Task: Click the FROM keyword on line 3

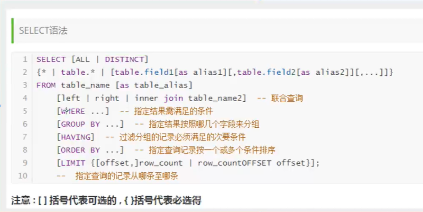Action: [46, 85]
